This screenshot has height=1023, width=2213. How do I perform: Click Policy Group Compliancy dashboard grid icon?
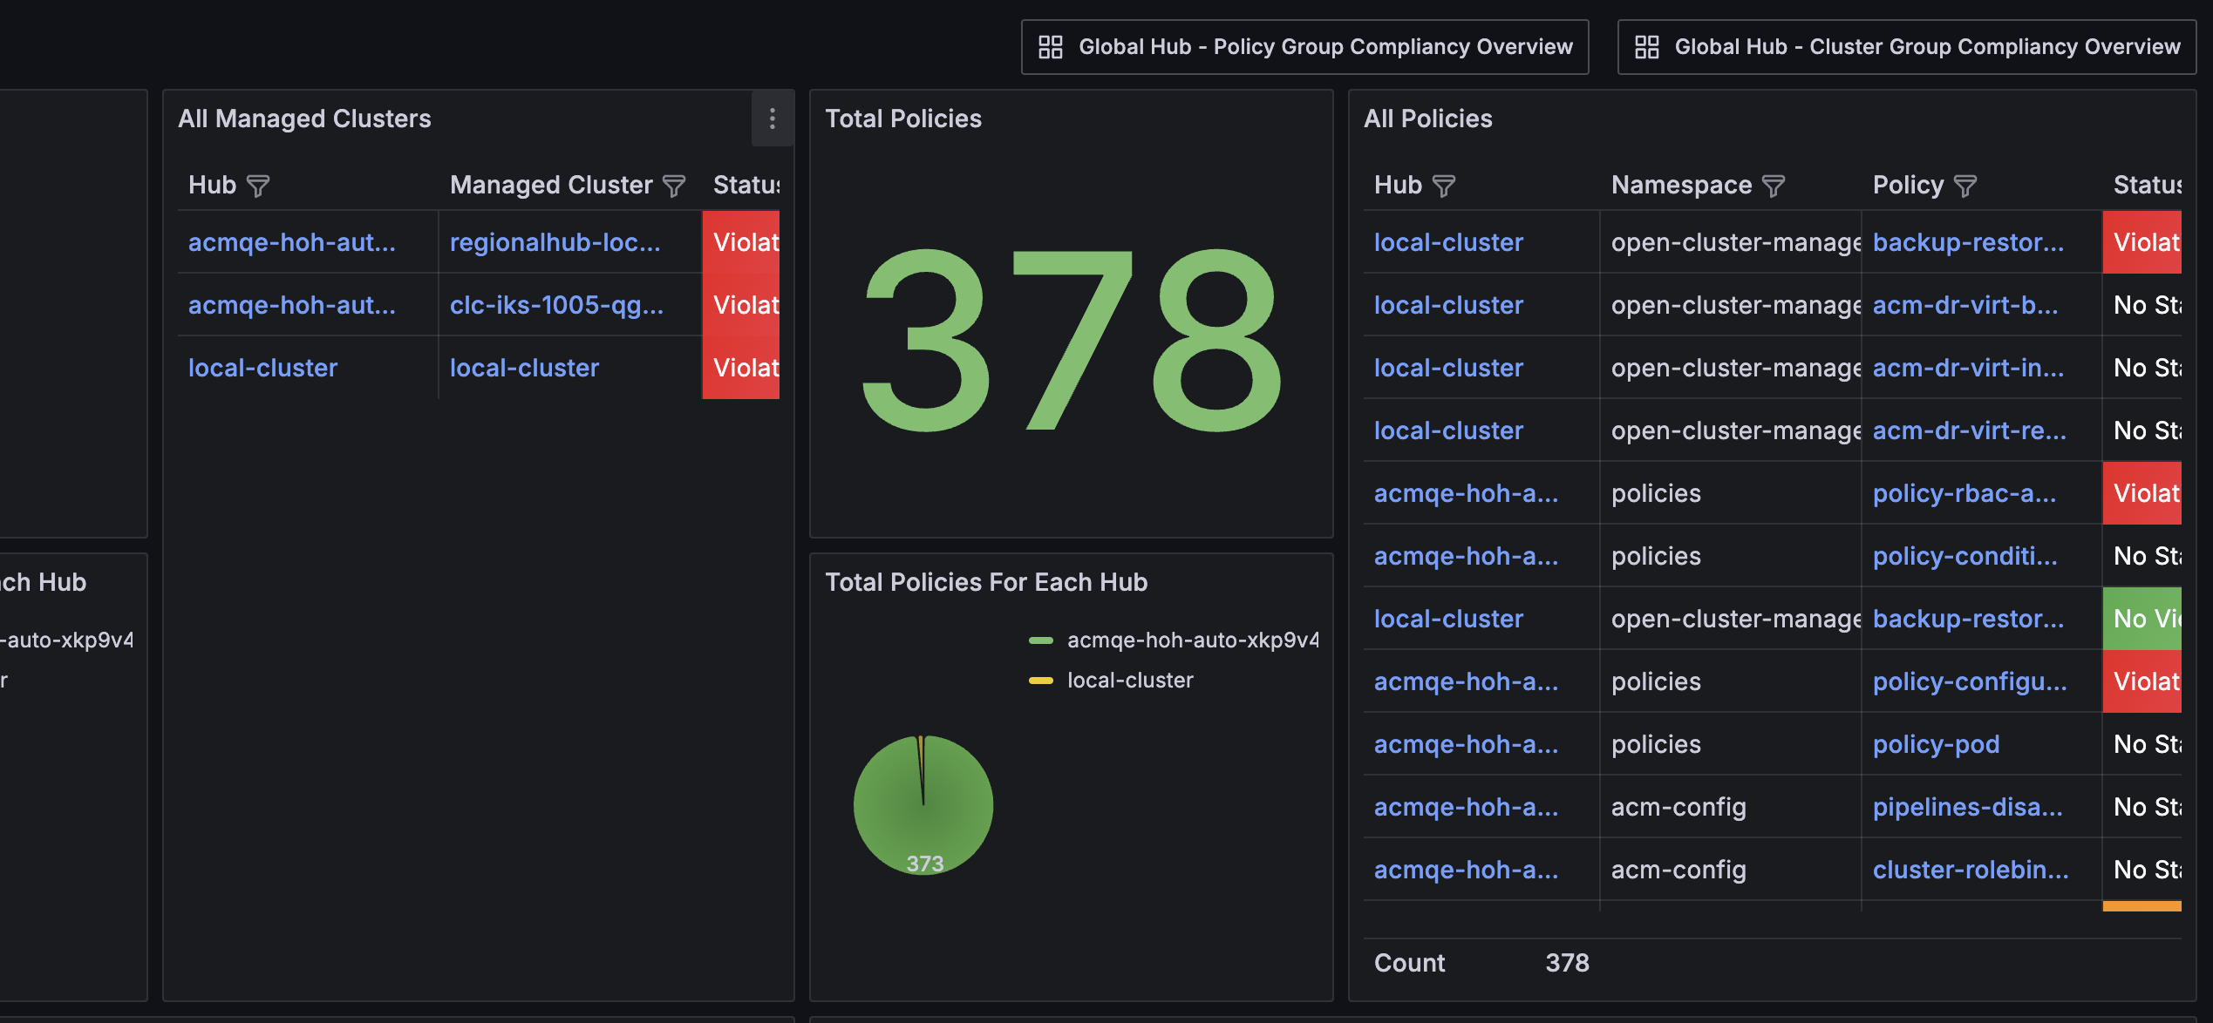1051,47
